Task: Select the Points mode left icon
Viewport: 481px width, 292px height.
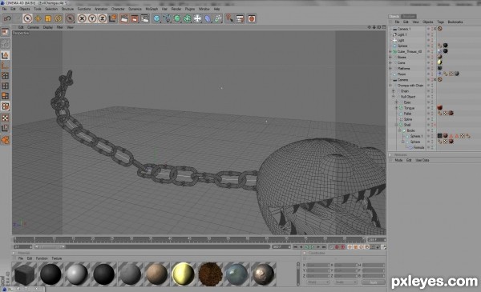Action: (6, 76)
